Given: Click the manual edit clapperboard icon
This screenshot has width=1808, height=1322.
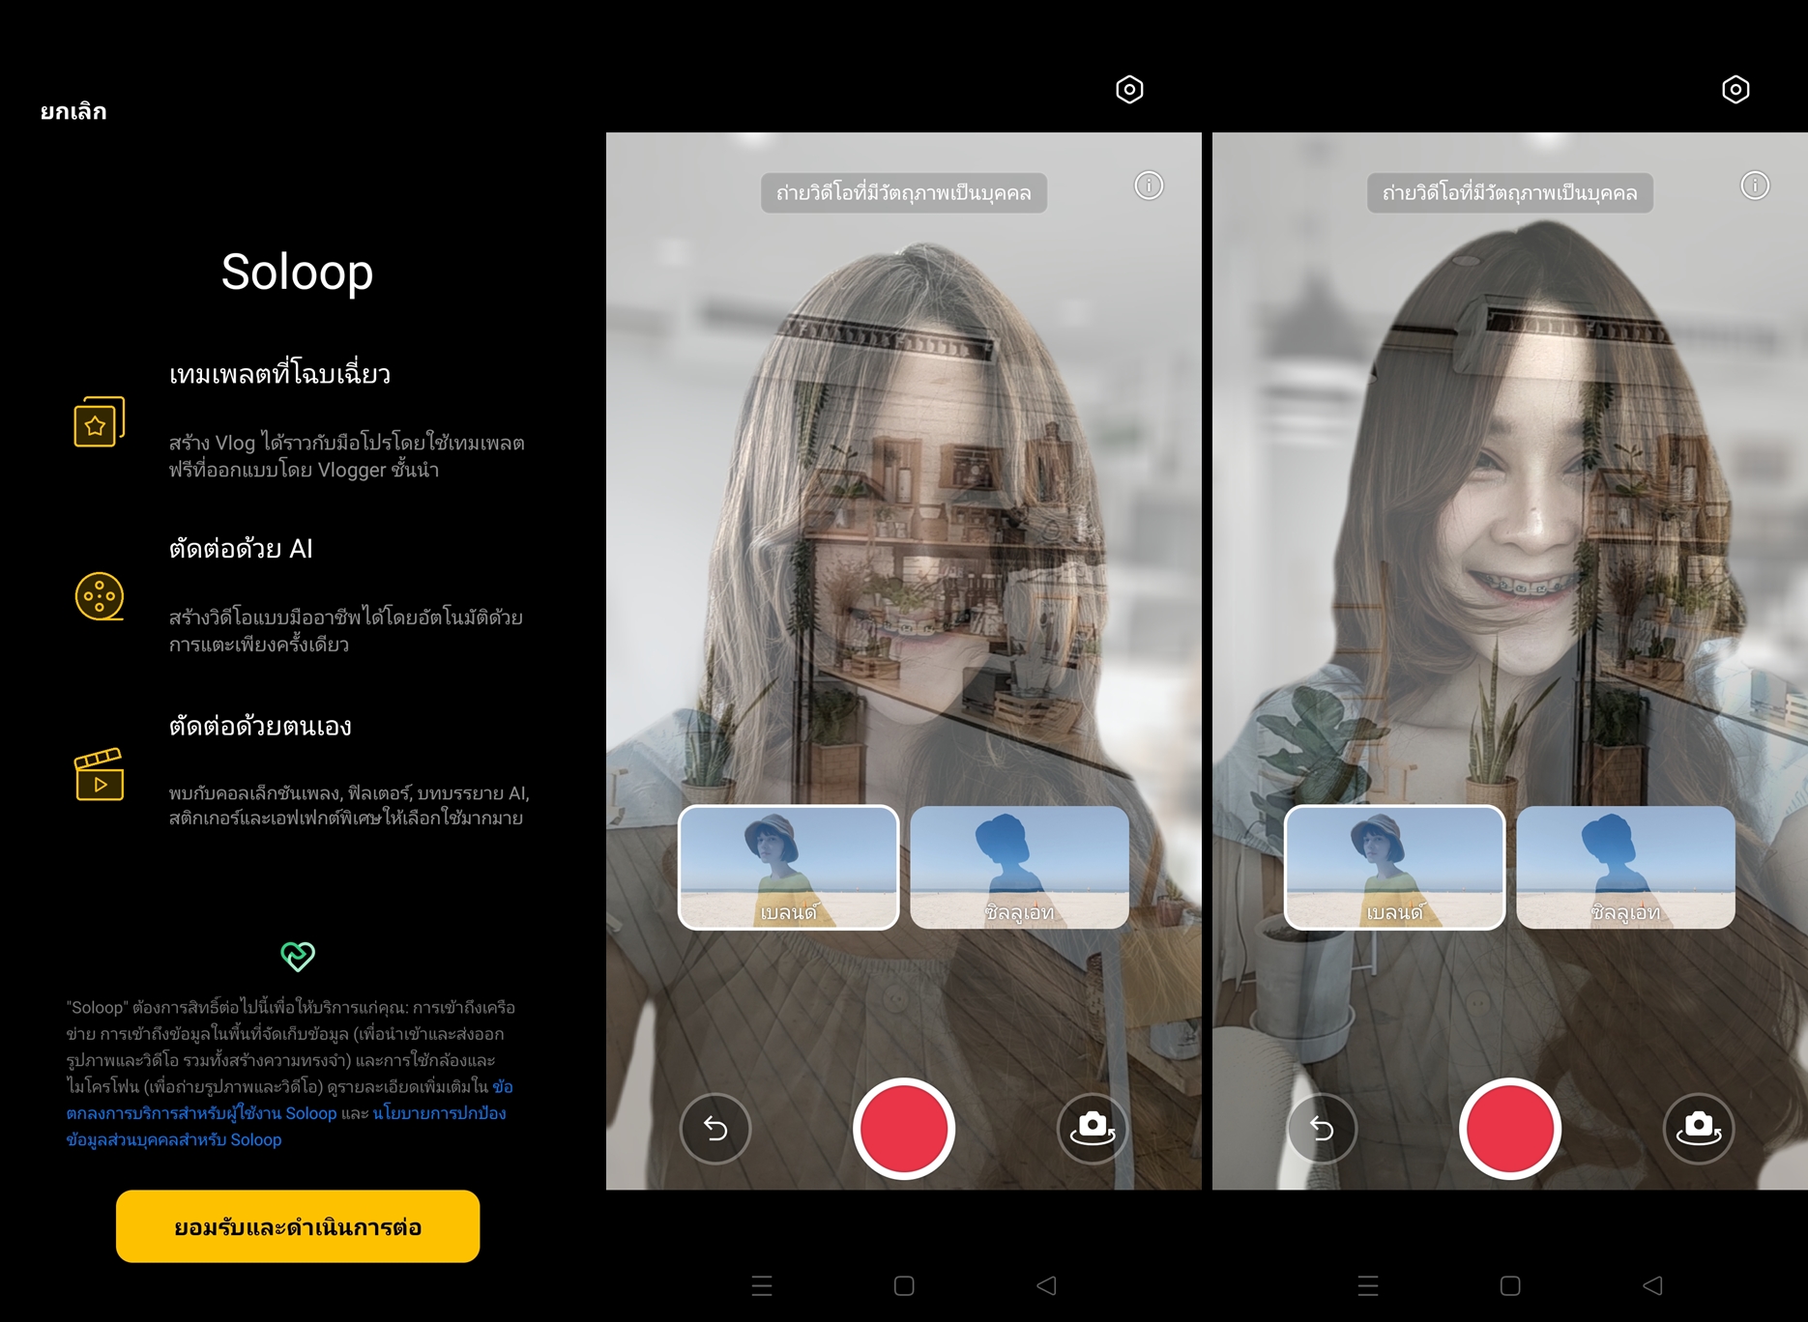Looking at the screenshot, I should click(x=100, y=774).
